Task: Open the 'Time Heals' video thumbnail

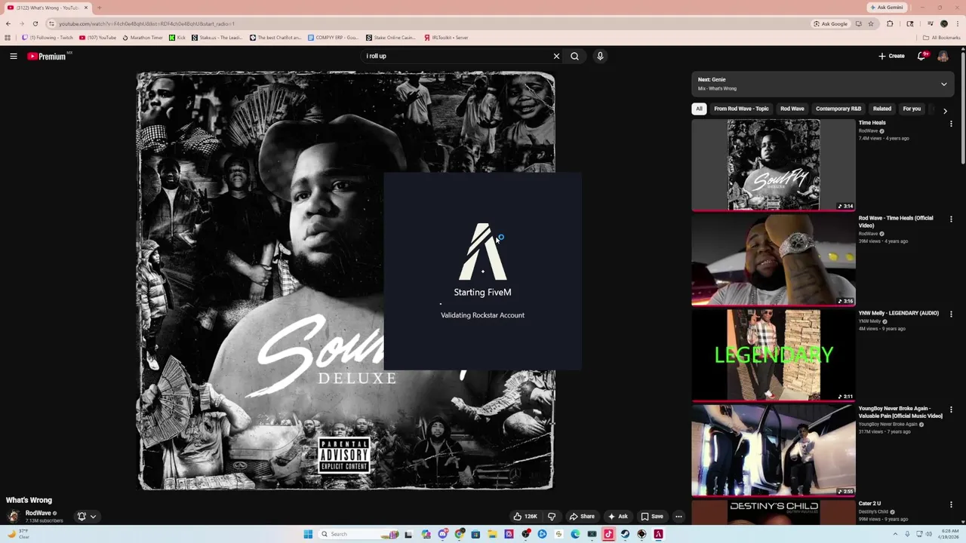Action: (x=774, y=165)
